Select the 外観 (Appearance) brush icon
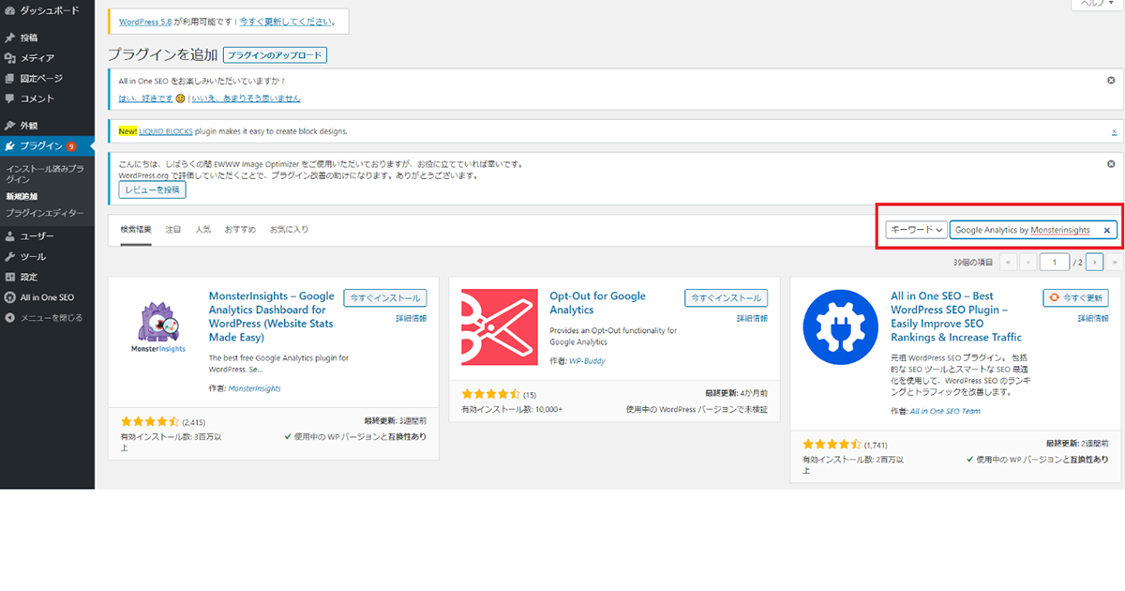The width and height of the screenshot is (1125, 591). click(x=11, y=124)
